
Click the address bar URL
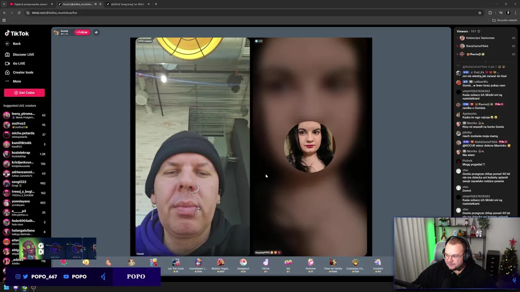point(54,13)
